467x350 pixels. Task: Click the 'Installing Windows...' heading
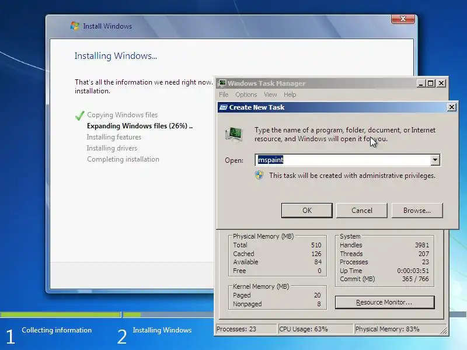click(x=116, y=56)
